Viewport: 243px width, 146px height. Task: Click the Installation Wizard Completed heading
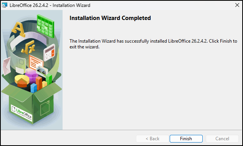point(110,18)
